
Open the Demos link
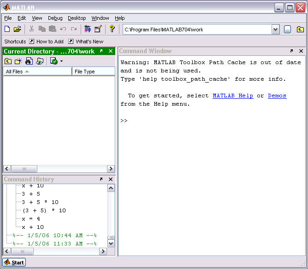pos(277,96)
